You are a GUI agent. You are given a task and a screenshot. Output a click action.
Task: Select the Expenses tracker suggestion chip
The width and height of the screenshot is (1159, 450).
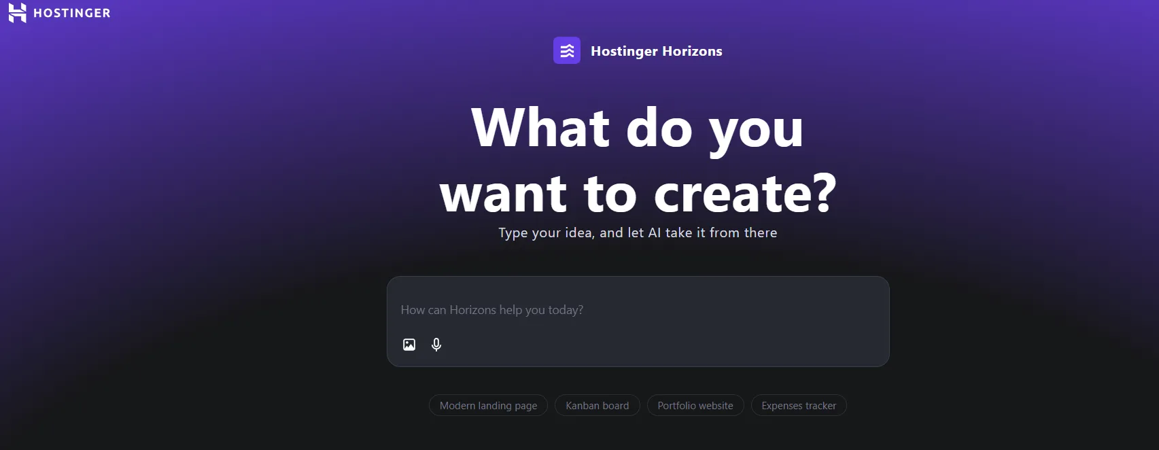point(798,406)
